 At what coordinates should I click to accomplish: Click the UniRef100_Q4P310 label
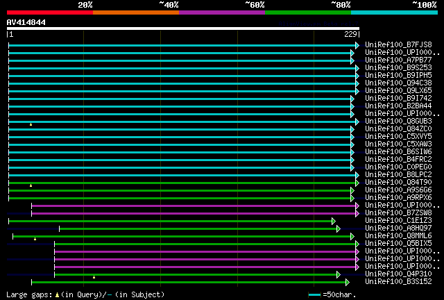click(398, 274)
